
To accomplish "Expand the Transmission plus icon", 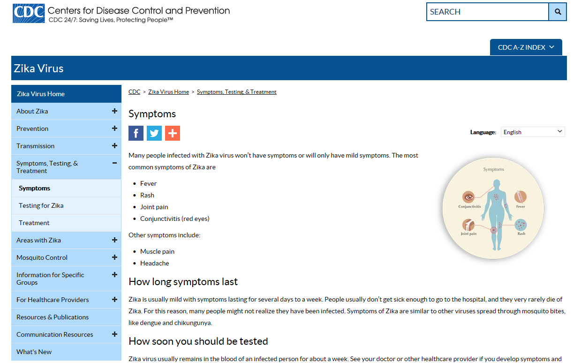I will coord(114,146).
